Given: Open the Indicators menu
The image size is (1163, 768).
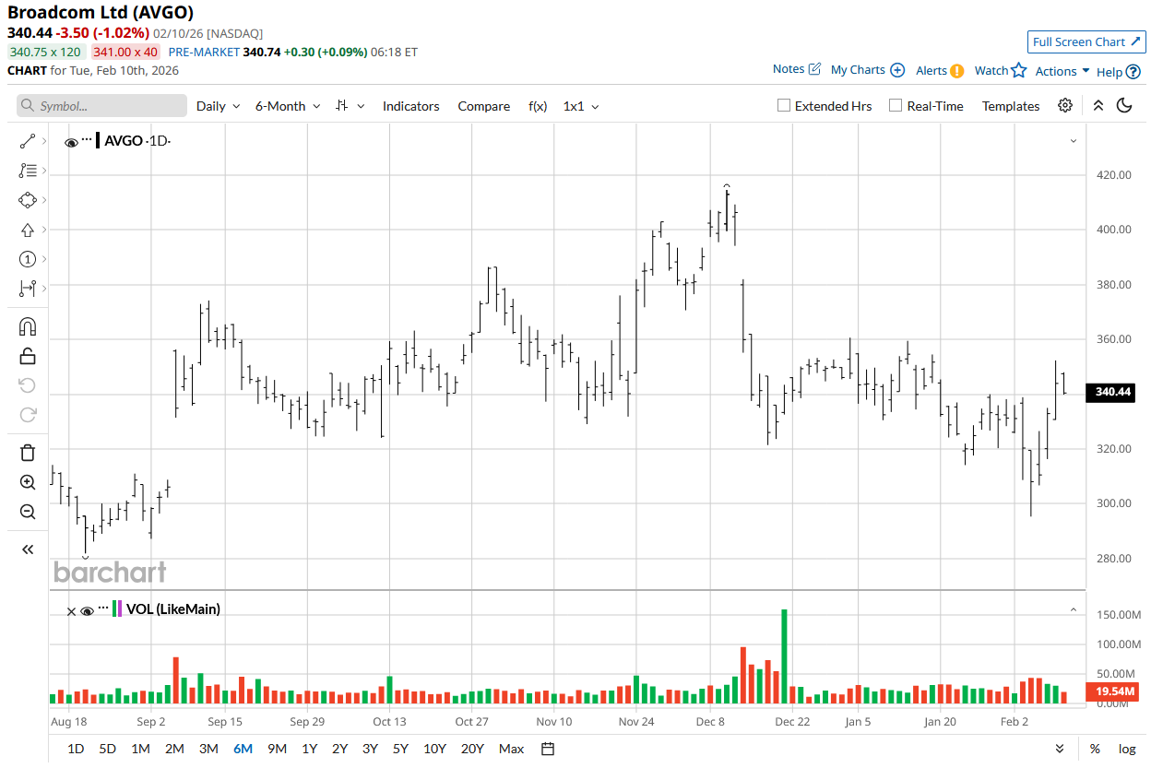Looking at the screenshot, I should tap(411, 106).
